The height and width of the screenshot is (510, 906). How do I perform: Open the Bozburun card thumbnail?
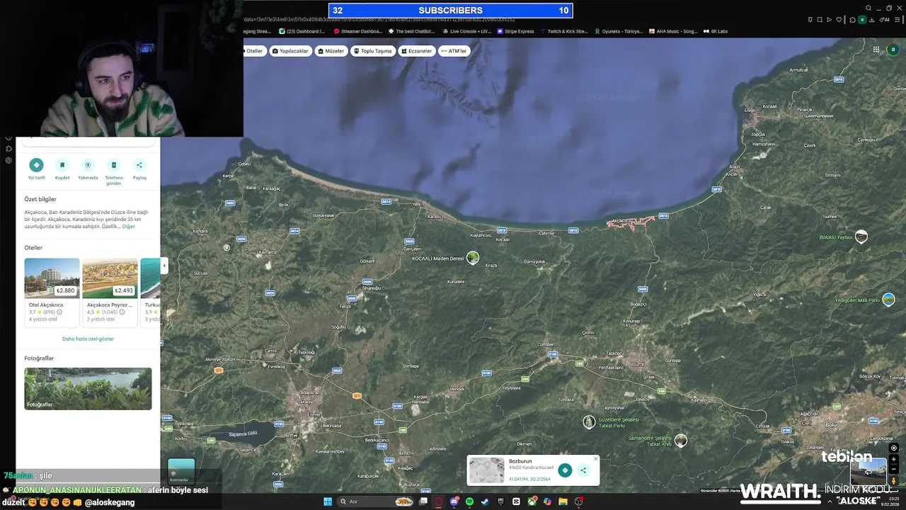487,470
